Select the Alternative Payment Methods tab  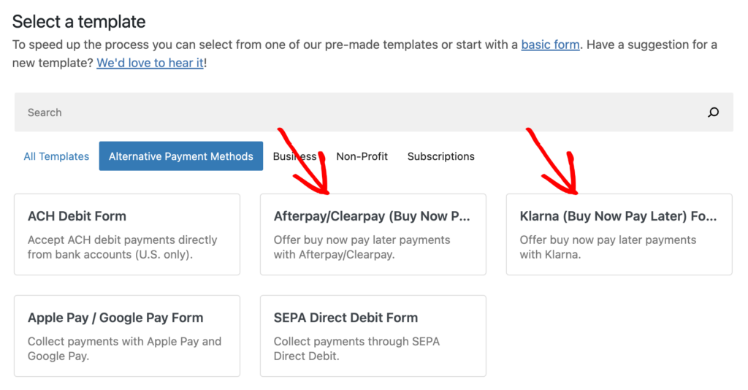(181, 156)
